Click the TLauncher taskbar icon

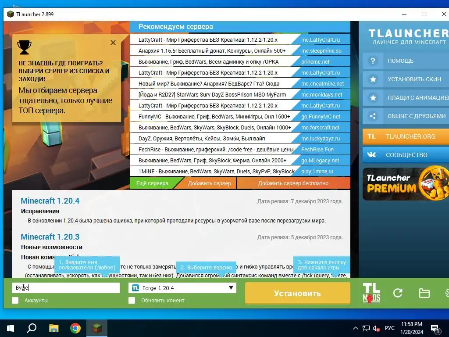pos(97,328)
